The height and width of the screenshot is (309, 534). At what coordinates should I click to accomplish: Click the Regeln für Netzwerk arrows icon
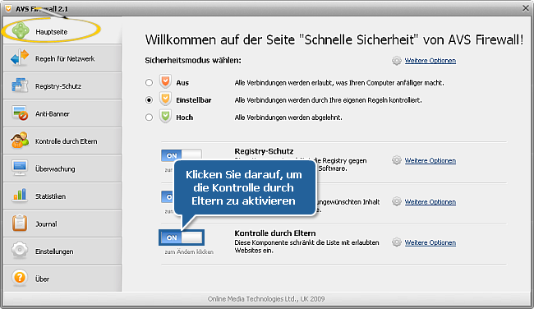[20, 58]
